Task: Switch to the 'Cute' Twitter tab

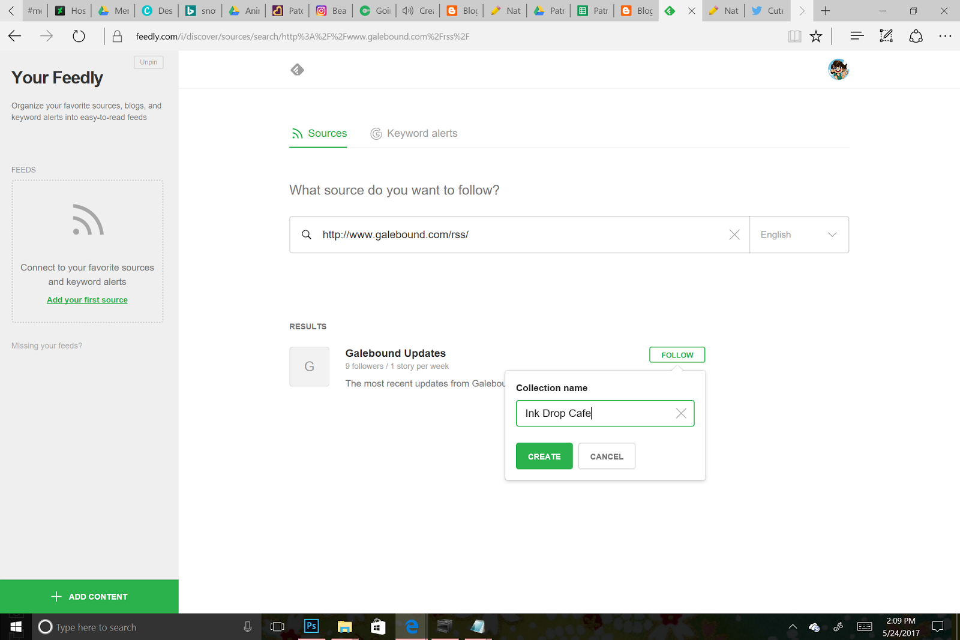Action: pyautogui.click(x=767, y=11)
